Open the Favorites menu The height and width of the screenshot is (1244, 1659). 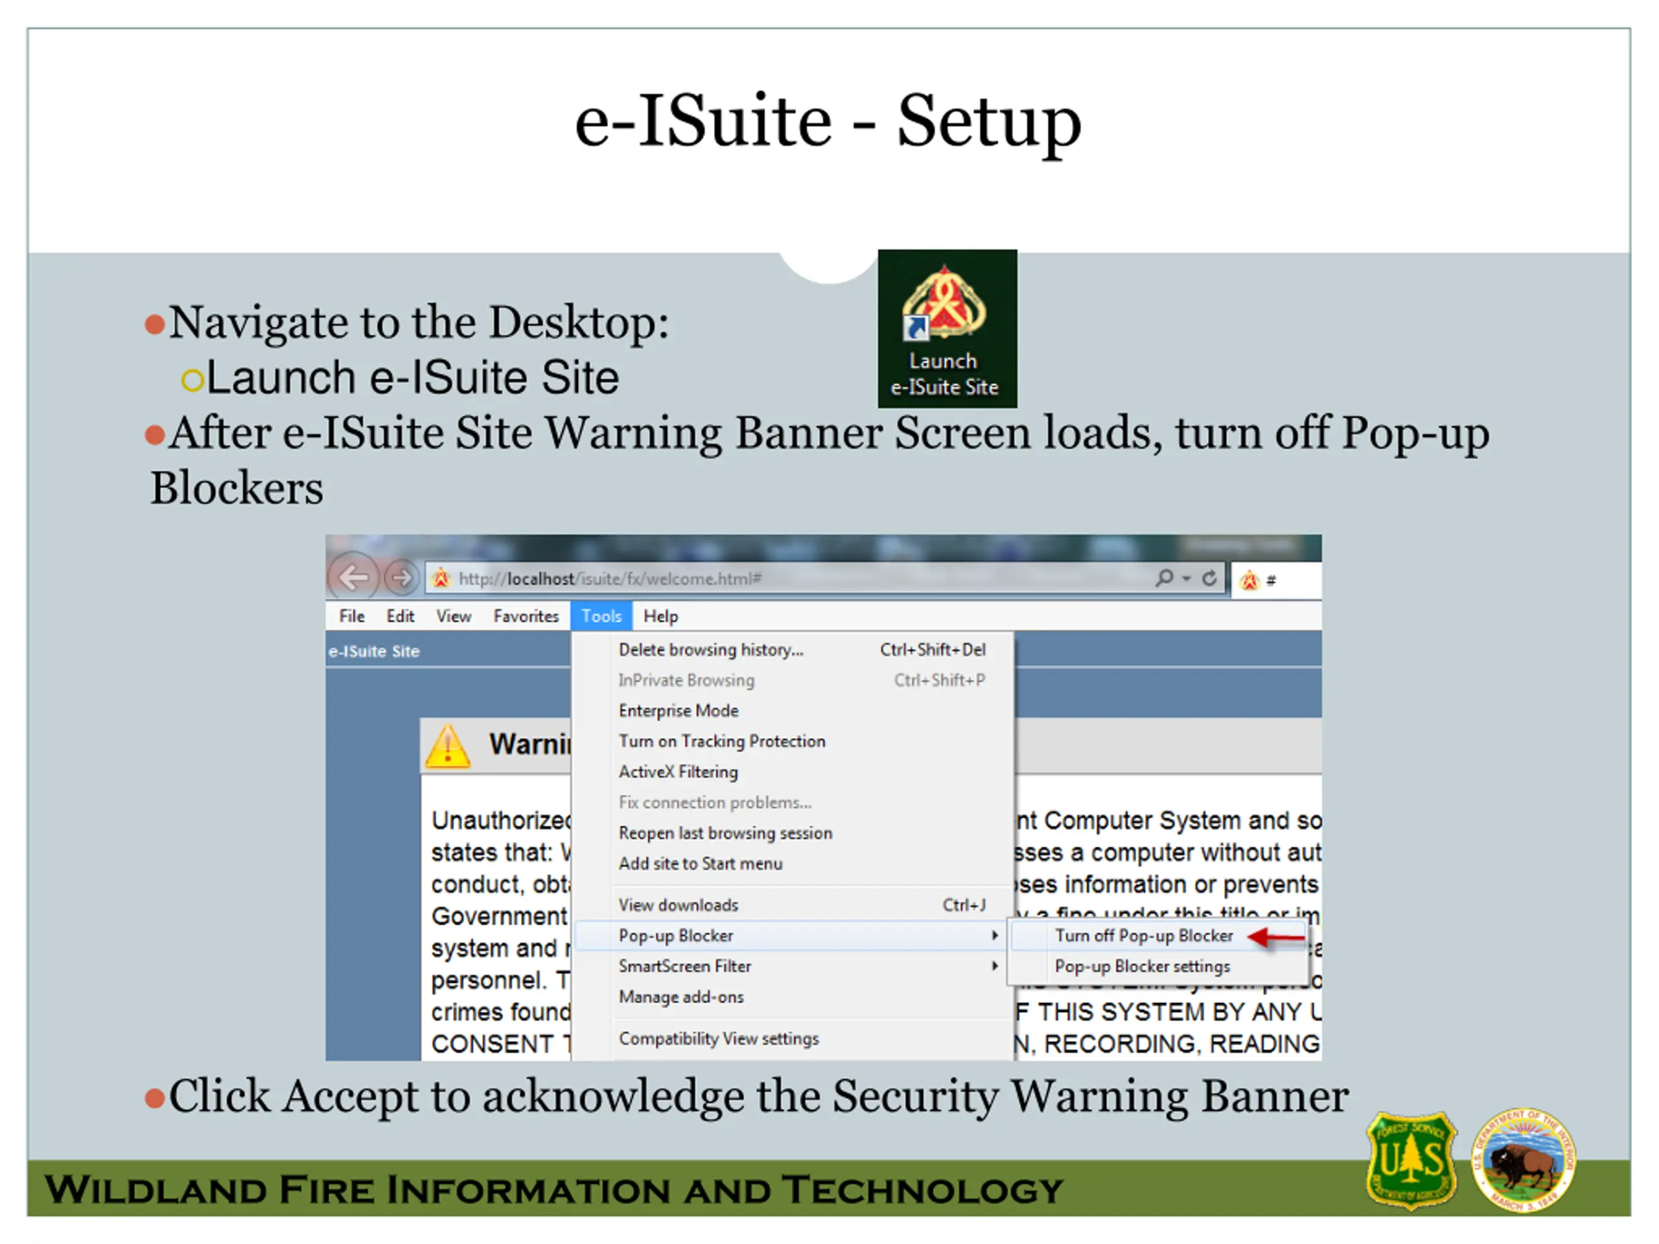pos(526,616)
